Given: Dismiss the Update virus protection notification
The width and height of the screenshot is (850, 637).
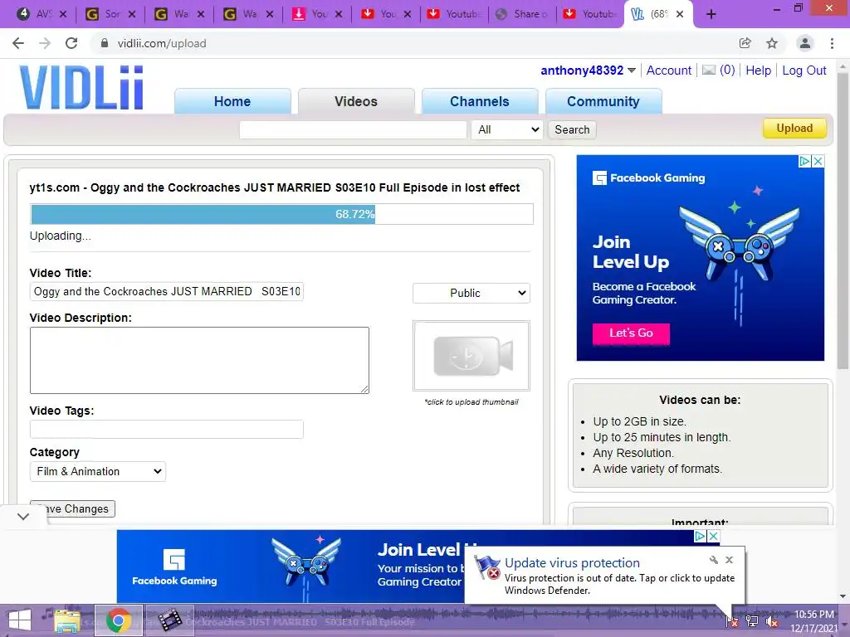Looking at the screenshot, I should (729, 560).
